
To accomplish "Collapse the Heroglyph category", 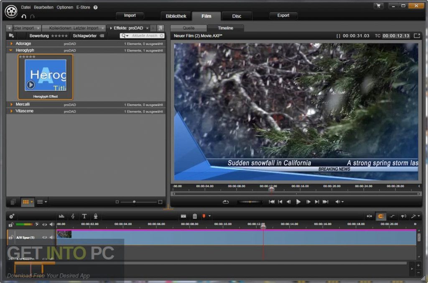I will pos(11,51).
